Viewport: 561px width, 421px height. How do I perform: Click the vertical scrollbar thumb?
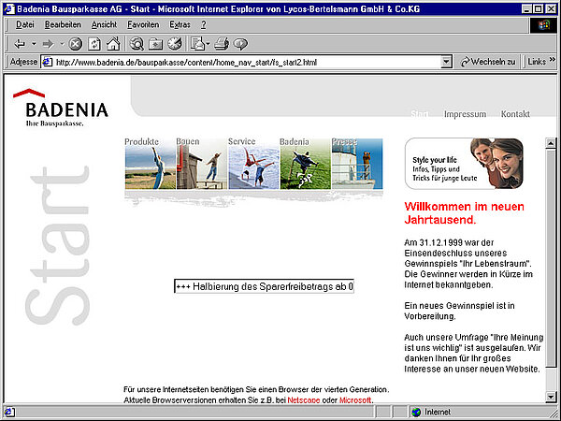point(551,258)
